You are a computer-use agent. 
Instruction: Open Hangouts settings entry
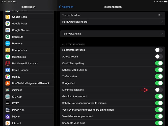coord(29,37)
